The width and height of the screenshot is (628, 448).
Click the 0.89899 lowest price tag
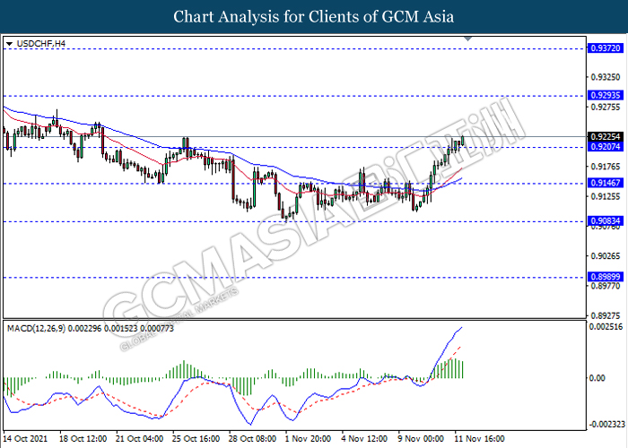pyautogui.click(x=600, y=277)
